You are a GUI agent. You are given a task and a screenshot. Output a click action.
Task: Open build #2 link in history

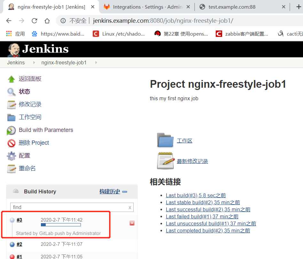coord(19,244)
